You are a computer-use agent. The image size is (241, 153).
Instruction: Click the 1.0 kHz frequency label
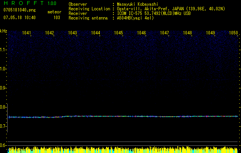(3, 69)
